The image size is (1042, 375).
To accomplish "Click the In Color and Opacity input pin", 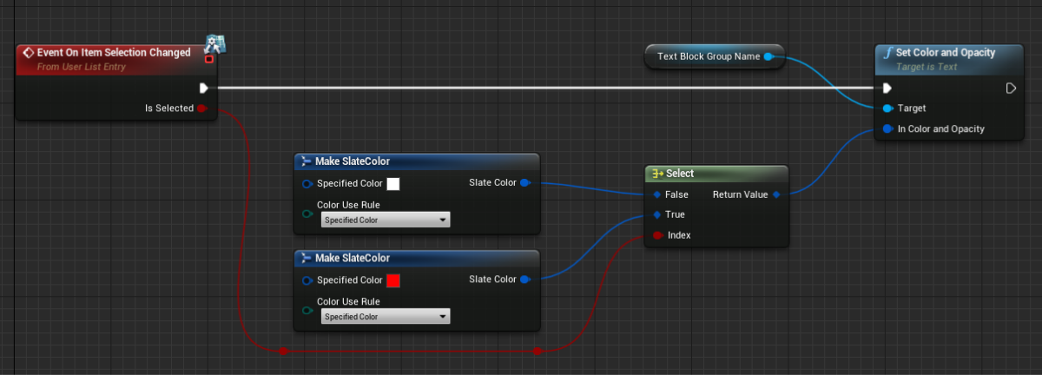I will pos(887,129).
